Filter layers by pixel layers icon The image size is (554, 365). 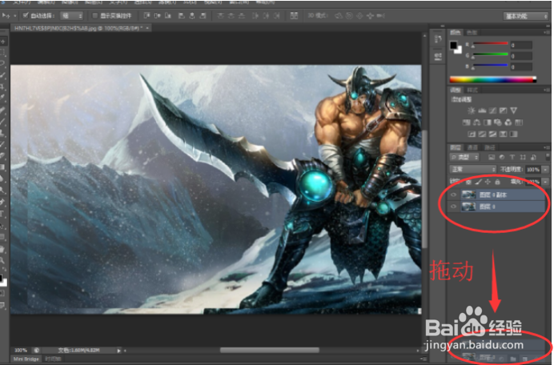click(491, 157)
